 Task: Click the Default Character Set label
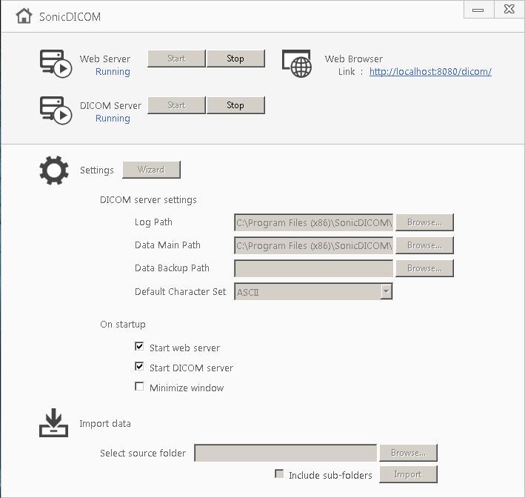[x=180, y=291]
